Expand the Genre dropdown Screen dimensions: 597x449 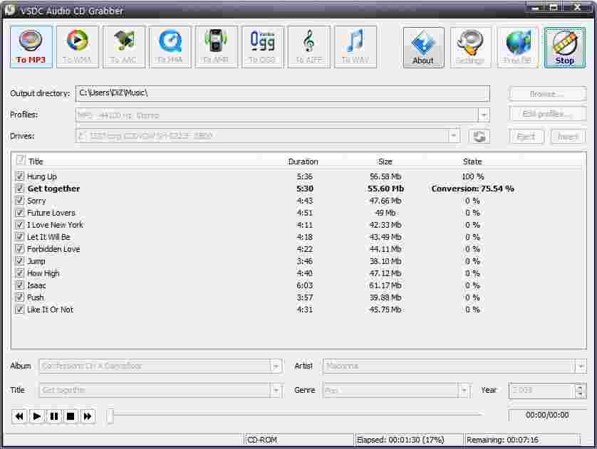[464, 391]
